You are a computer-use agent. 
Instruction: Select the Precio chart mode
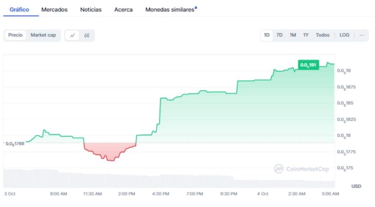pos(15,35)
